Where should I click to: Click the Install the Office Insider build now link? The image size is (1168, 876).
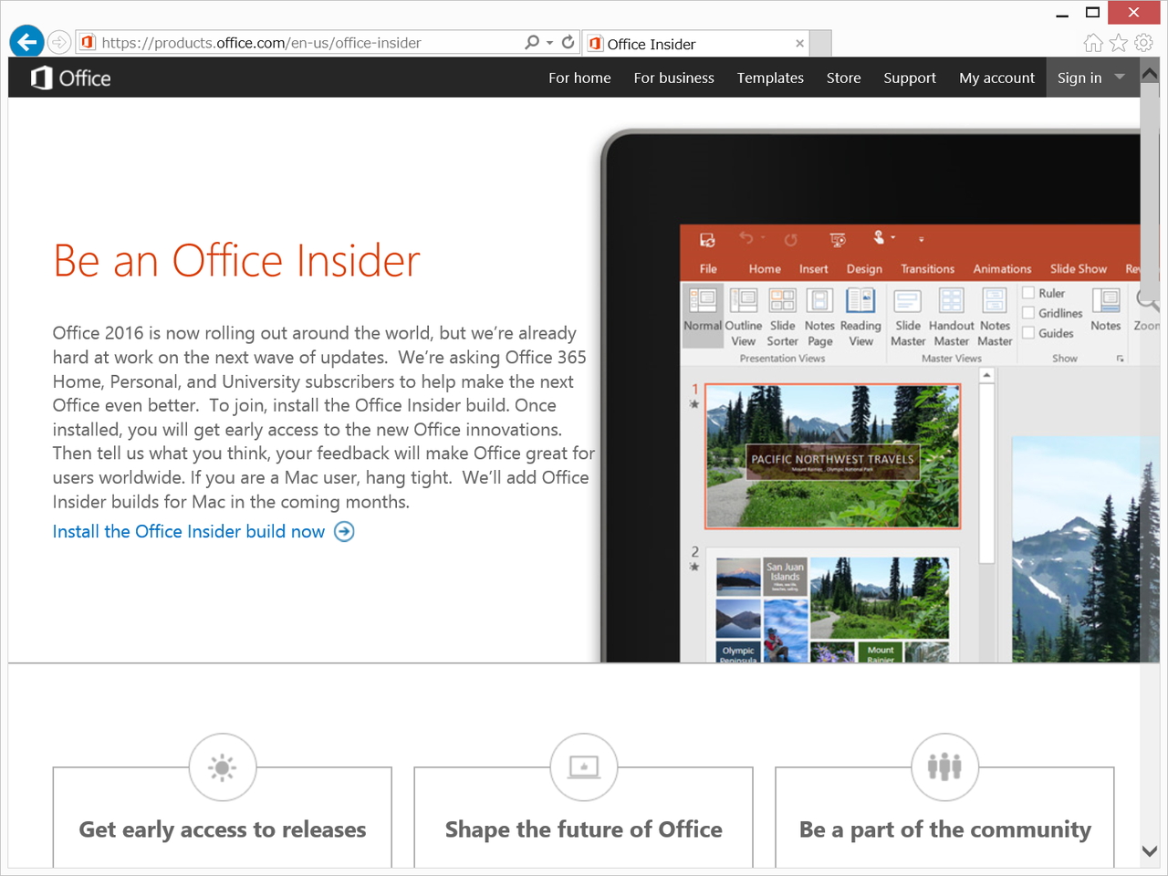187,531
